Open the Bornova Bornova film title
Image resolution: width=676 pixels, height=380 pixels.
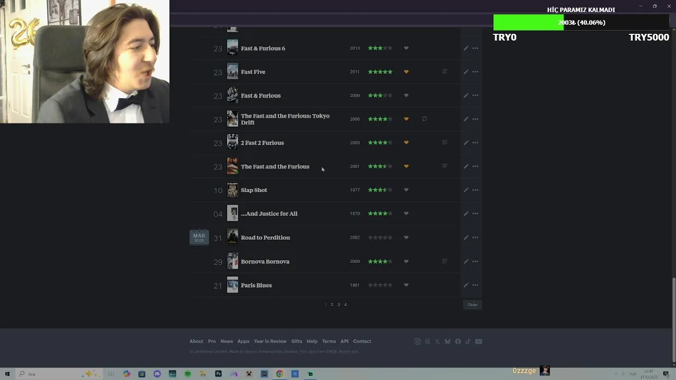pos(265,261)
